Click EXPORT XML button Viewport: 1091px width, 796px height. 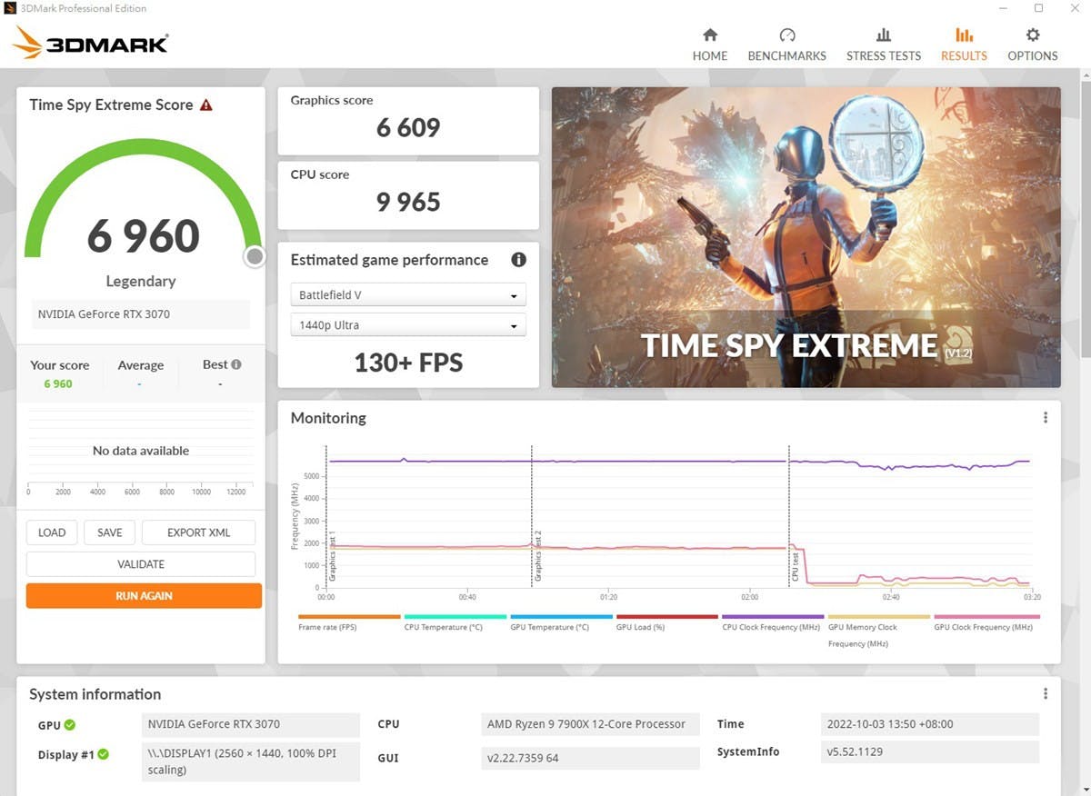(x=198, y=532)
